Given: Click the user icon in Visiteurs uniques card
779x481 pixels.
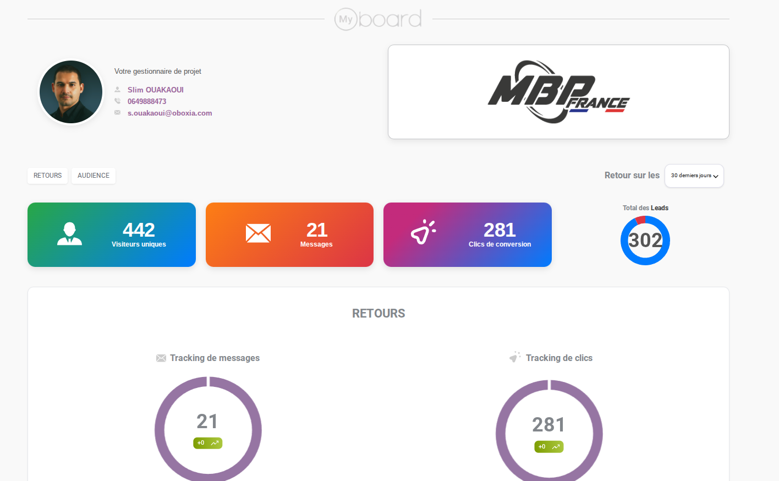Looking at the screenshot, I should [x=69, y=234].
